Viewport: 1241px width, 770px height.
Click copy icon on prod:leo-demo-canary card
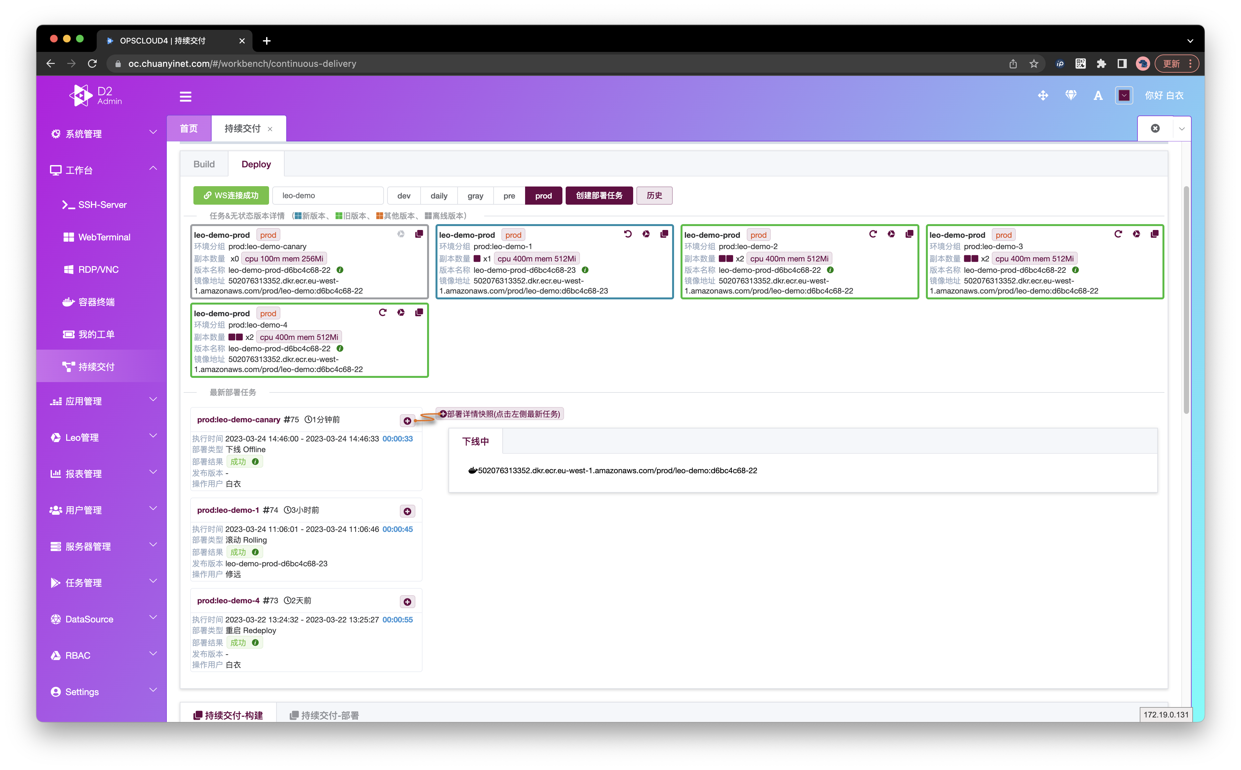click(419, 234)
